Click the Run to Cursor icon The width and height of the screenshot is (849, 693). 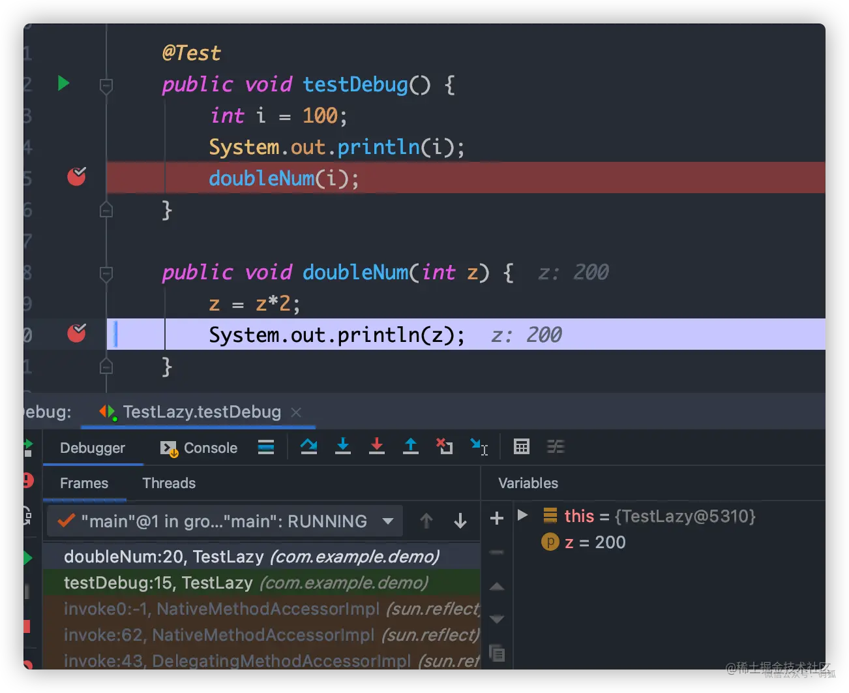479,447
